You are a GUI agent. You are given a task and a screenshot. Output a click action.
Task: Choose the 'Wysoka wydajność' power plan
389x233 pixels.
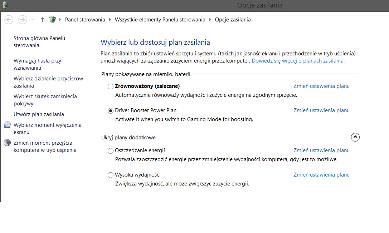coord(111,175)
